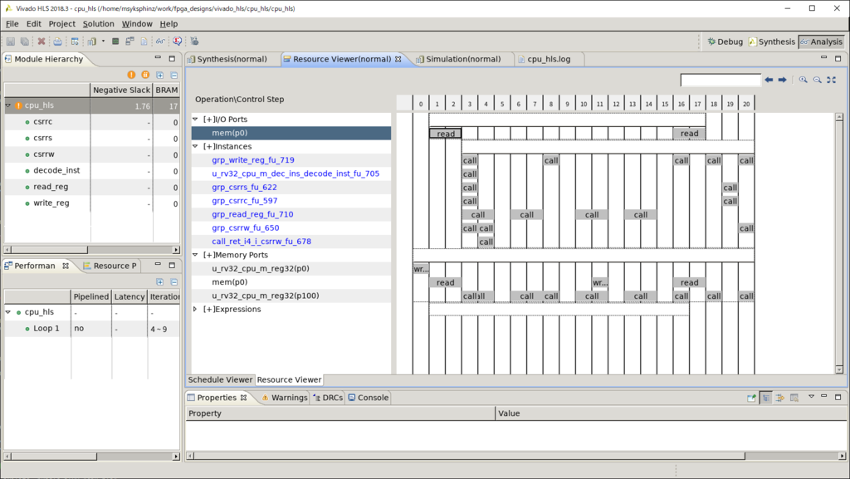Toggle show advanced properties icon
This screenshot has height=479, width=850.
point(780,398)
